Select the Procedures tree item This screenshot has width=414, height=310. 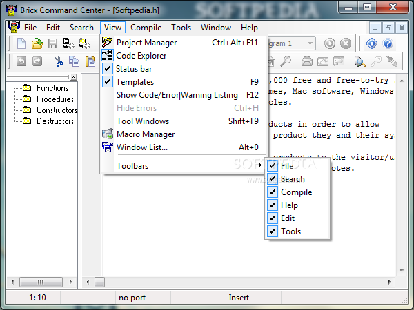coord(55,99)
